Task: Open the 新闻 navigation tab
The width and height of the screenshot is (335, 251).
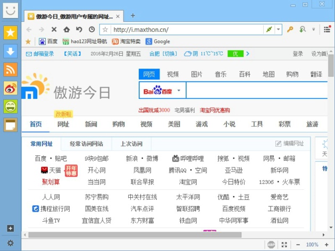Action: click(x=91, y=124)
